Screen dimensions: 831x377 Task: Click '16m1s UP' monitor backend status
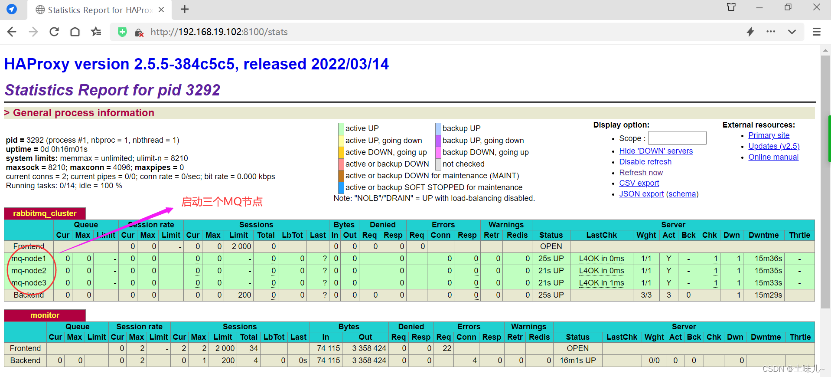[x=578, y=361]
